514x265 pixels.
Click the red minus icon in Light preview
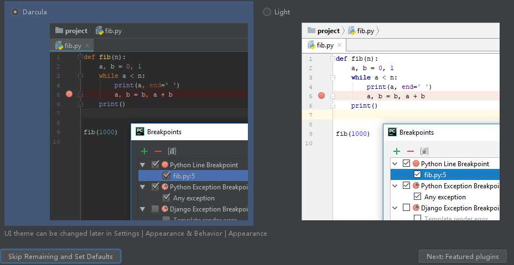[411, 151]
